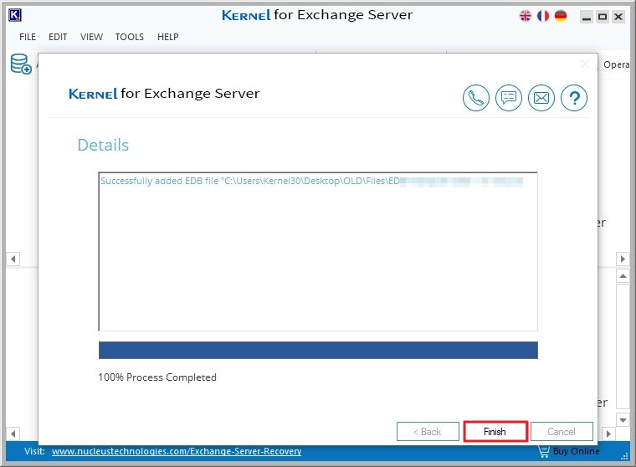Open the help question mark icon
Screen dimensions: 636x467
(574, 98)
